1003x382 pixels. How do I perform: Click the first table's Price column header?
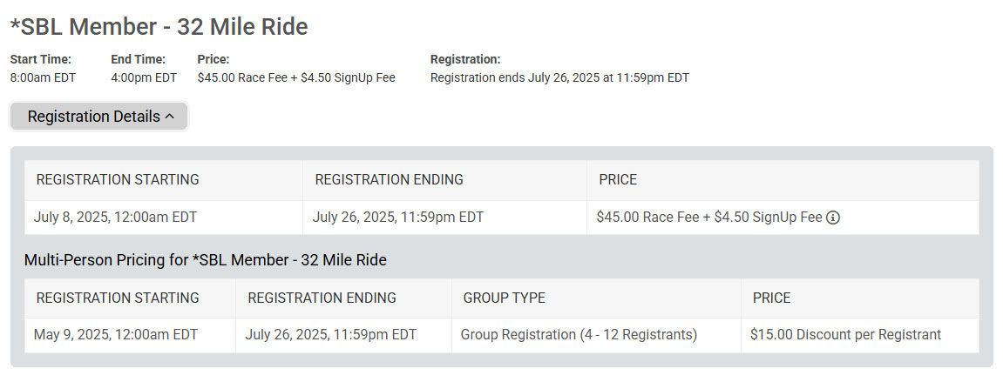pyautogui.click(x=618, y=179)
